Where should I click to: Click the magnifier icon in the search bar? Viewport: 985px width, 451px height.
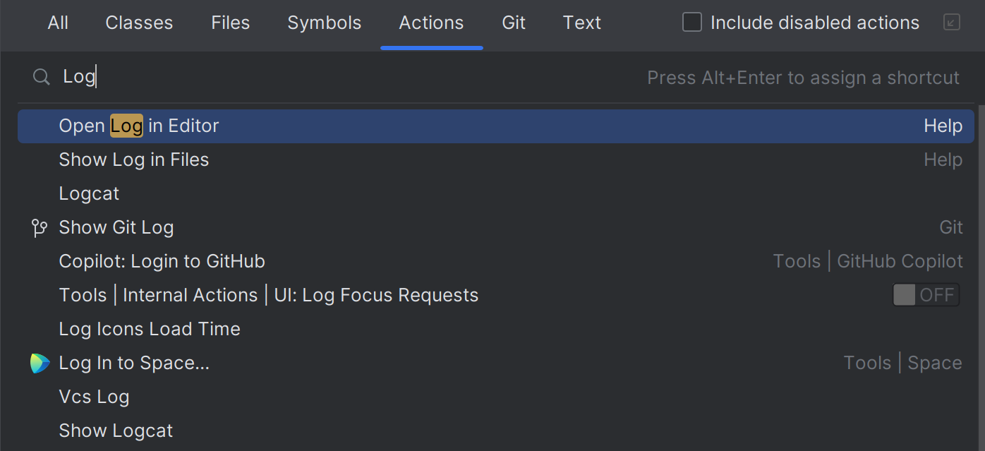pos(40,76)
